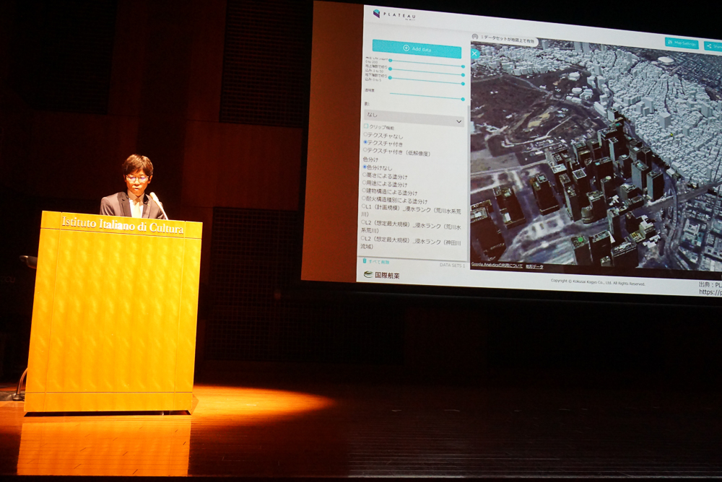722x482 pixels.
Task: Click the dataset status icon above the map
Action: point(475,36)
